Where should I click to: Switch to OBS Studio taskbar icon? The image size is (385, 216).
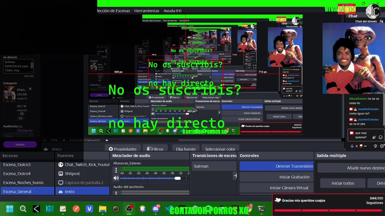(129, 209)
